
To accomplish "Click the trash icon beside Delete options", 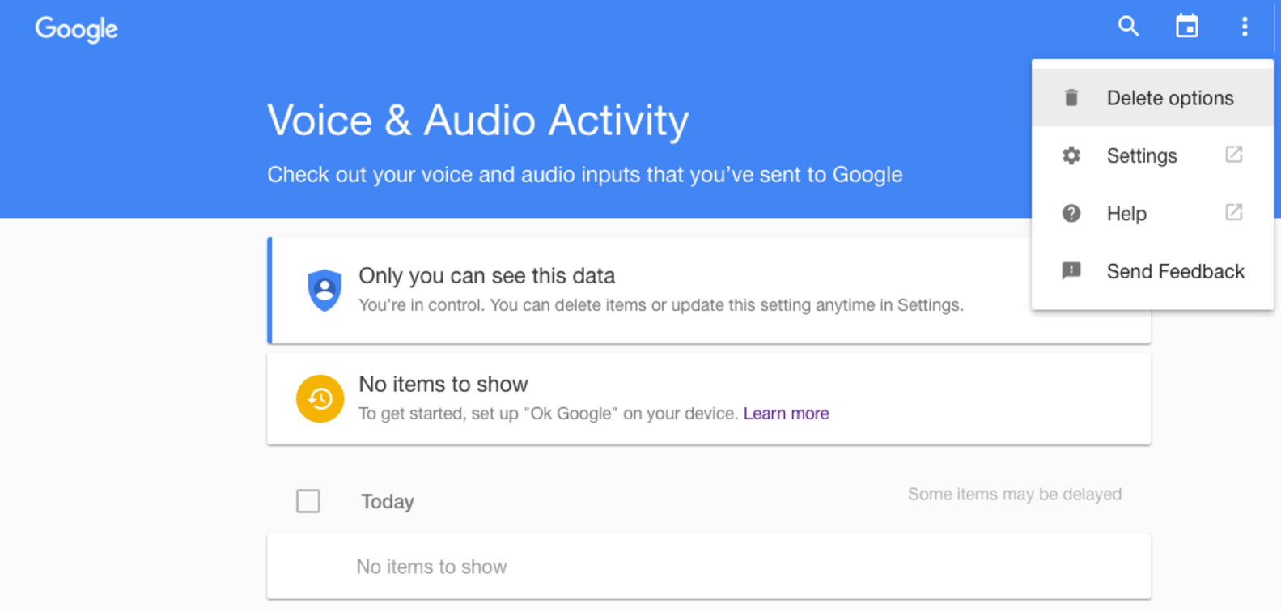I will (1071, 98).
